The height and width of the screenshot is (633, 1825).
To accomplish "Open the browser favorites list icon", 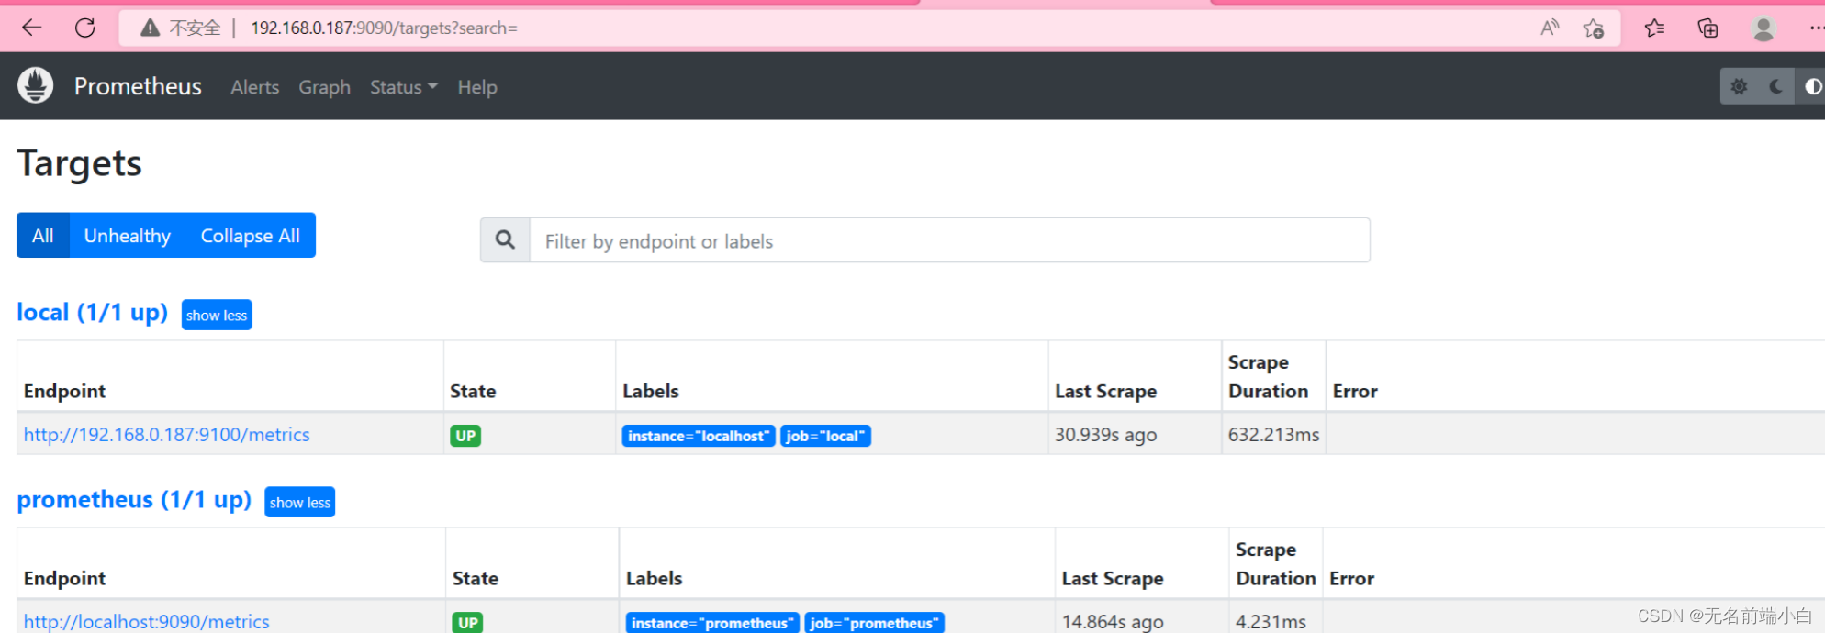I will (x=1654, y=28).
